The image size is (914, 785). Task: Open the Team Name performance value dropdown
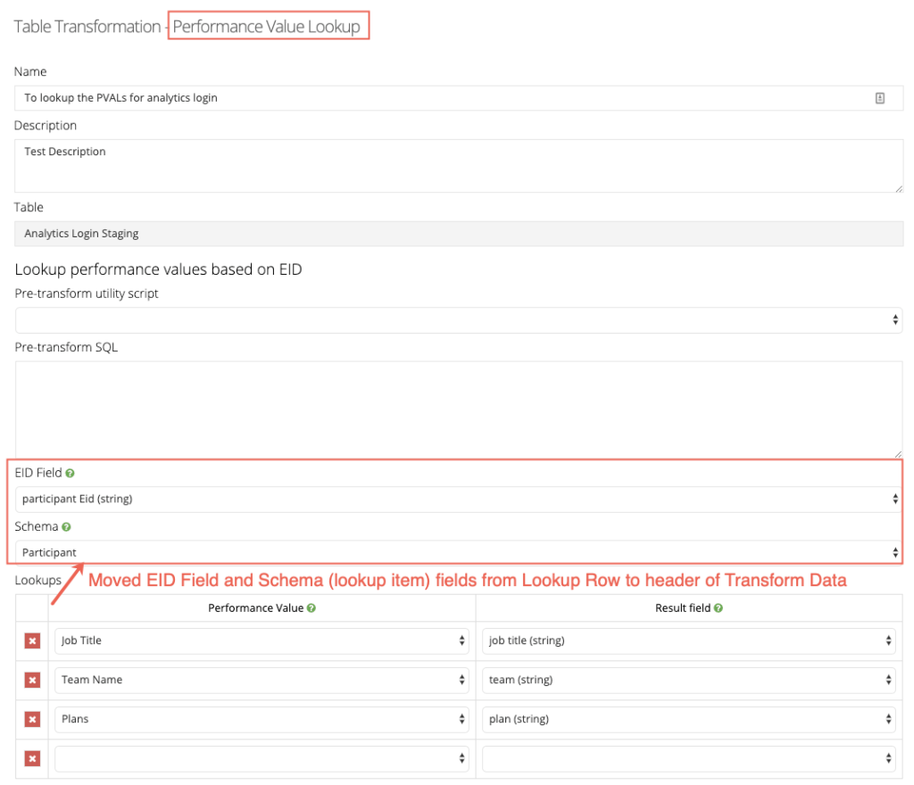[262, 680]
